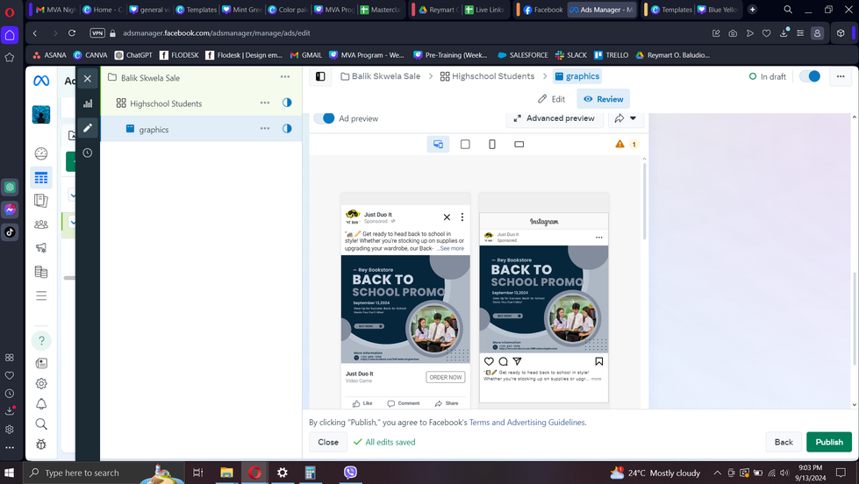Open Advanced preview

pos(555,118)
